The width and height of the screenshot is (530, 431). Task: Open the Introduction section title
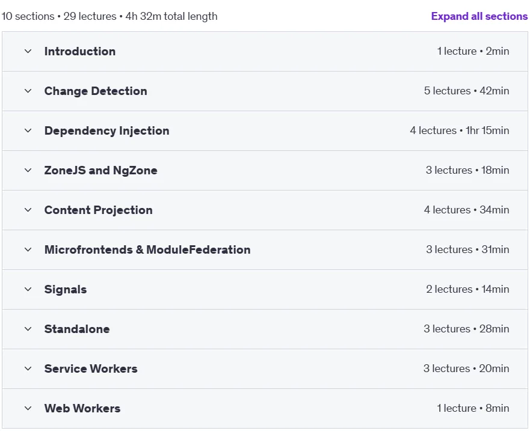pyautogui.click(x=80, y=51)
